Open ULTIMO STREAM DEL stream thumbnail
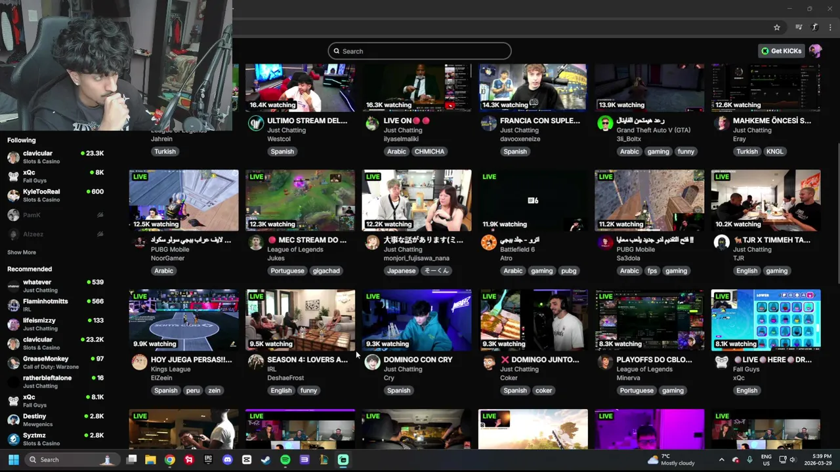Image resolution: width=840 pixels, height=472 pixels. point(300,88)
